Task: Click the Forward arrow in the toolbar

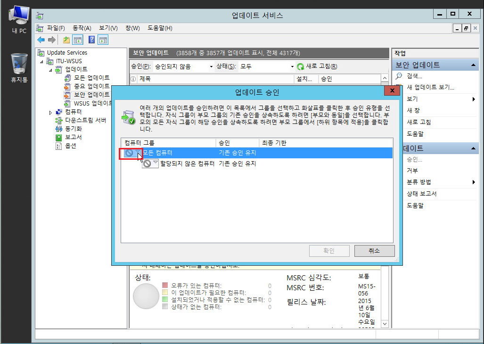Action: click(x=51, y=40)
